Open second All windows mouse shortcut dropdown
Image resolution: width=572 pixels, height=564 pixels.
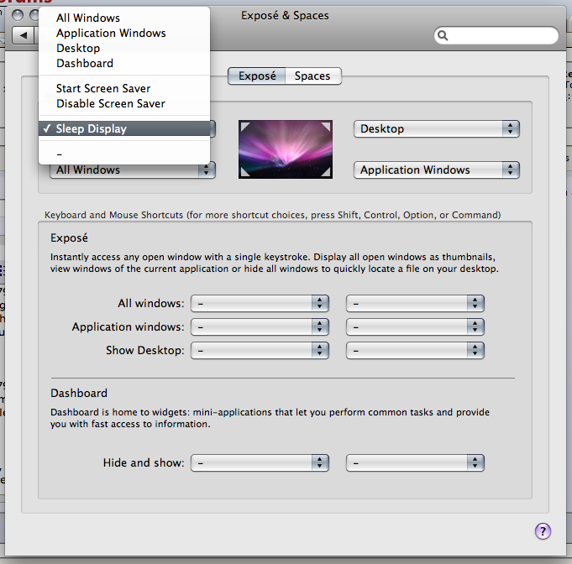[x=415, y=303]
